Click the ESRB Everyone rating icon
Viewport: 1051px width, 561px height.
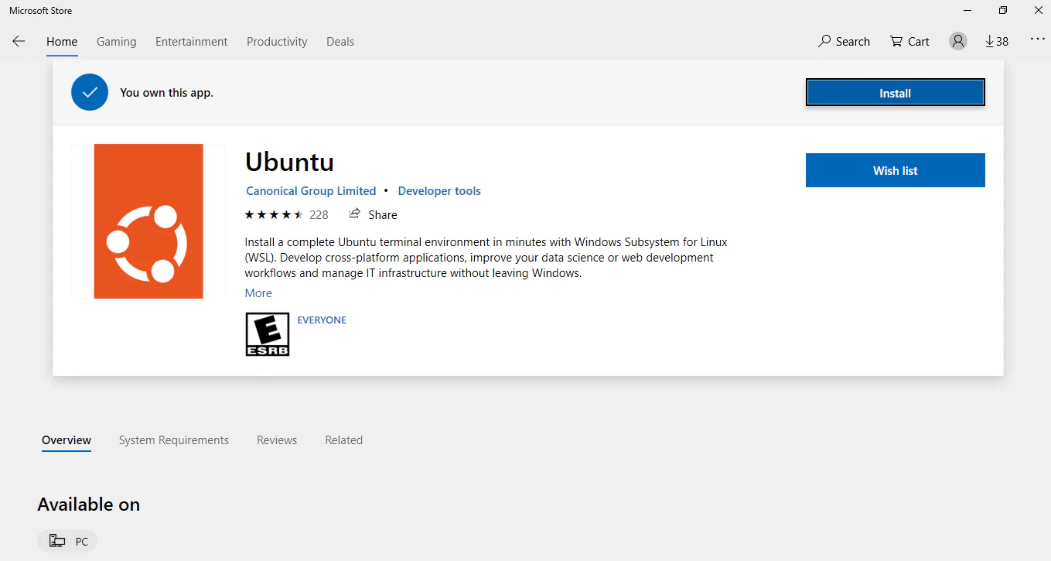click(x=267, y=334)
